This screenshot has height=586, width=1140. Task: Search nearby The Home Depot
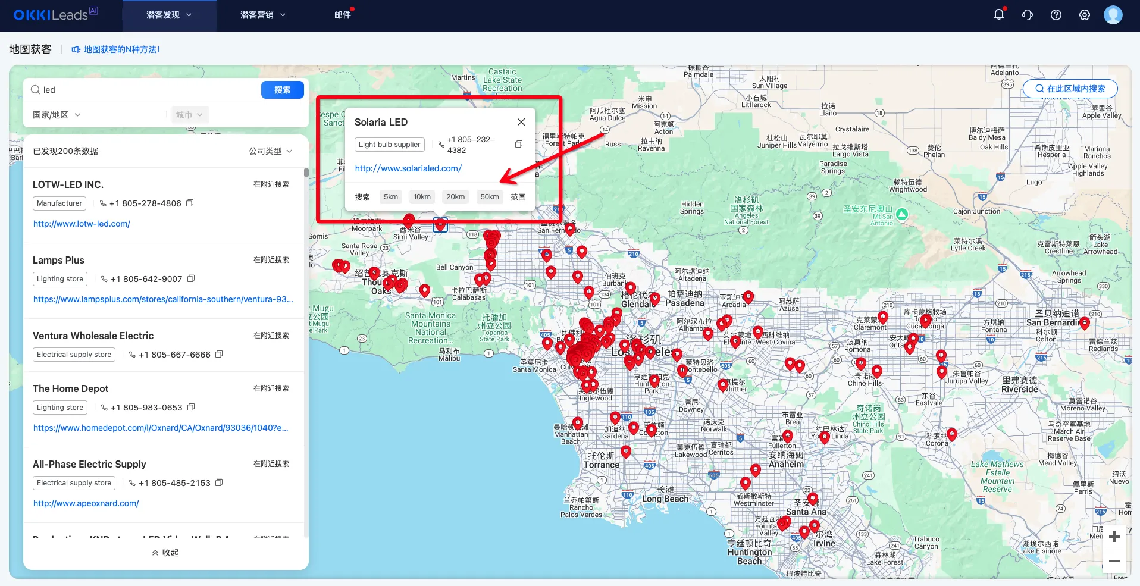(x=271, y=388)
